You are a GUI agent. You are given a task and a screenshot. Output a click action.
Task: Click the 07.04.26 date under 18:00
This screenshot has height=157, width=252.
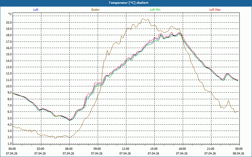click(x=182, y=153)
